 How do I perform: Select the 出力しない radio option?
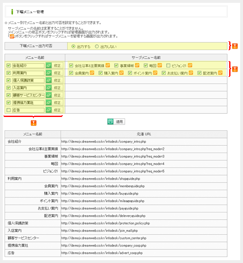click(97, 47)
